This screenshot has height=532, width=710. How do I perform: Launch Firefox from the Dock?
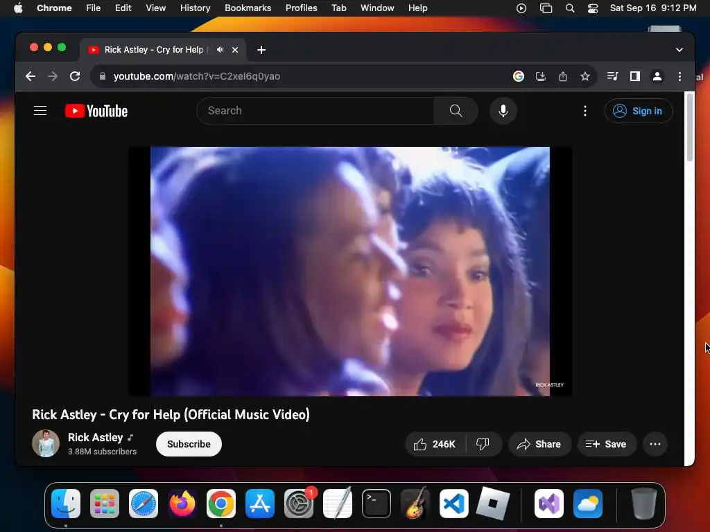point(182,504)
